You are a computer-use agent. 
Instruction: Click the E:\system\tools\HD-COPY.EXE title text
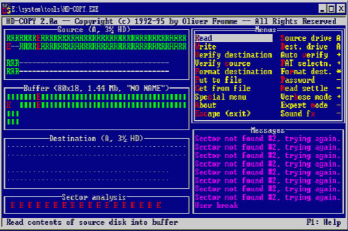[55, 9]
